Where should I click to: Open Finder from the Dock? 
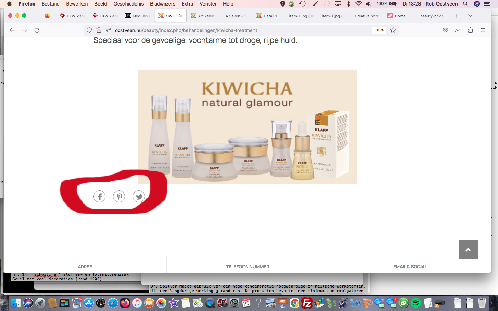tap(16, 303)
